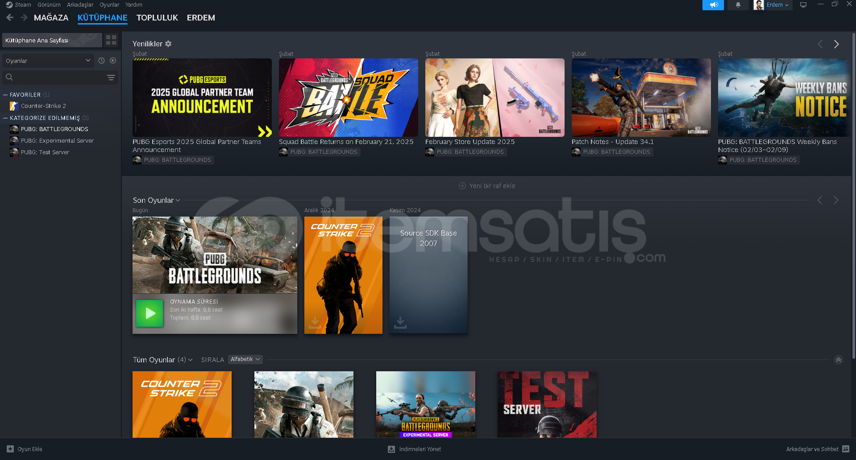Click Yeni bir raf ekle
The height and width of the screenshot is (460, 856).
coord(487,186)
